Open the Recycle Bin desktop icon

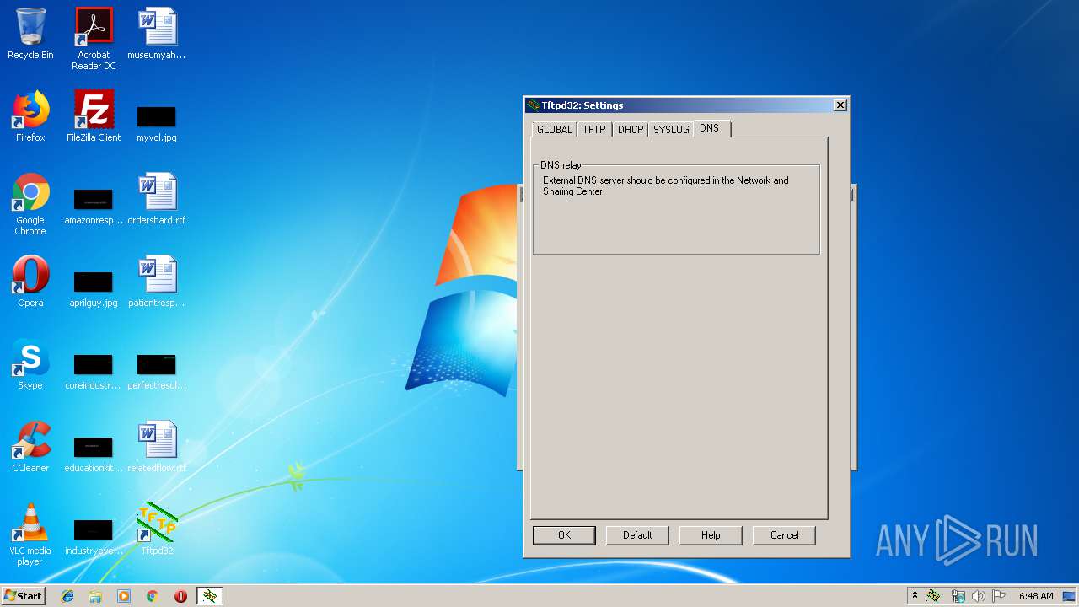click(30, 35)
